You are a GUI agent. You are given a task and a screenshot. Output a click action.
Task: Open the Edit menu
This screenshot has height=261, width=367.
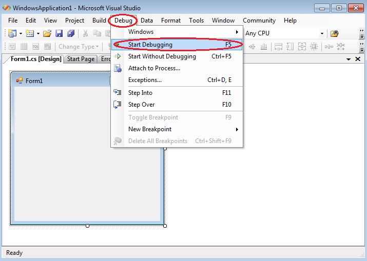pos(31,21)
